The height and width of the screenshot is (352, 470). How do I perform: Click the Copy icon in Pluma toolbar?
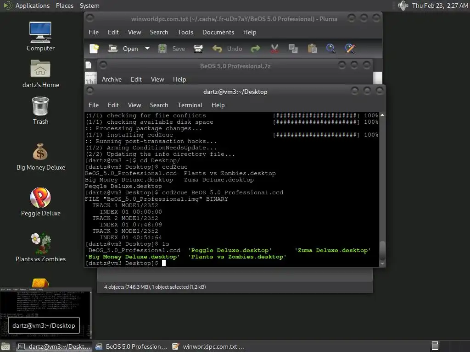click(x=293, y=49)
